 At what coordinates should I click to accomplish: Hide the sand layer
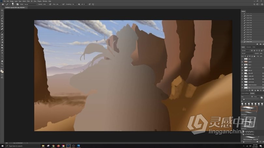tap(242, 68)
